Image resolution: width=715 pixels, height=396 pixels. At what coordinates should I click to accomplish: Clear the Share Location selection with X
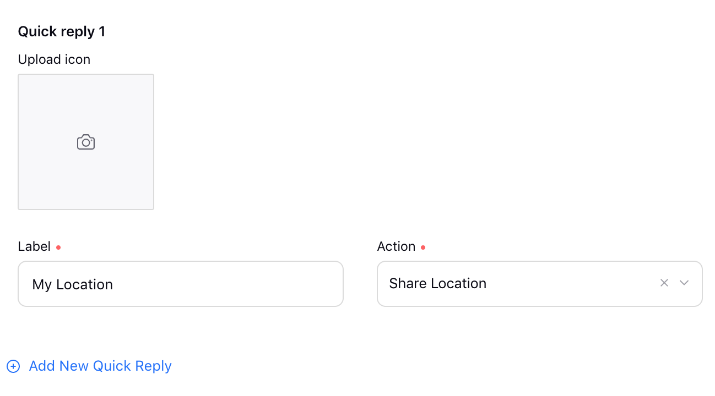coord(664,283)
